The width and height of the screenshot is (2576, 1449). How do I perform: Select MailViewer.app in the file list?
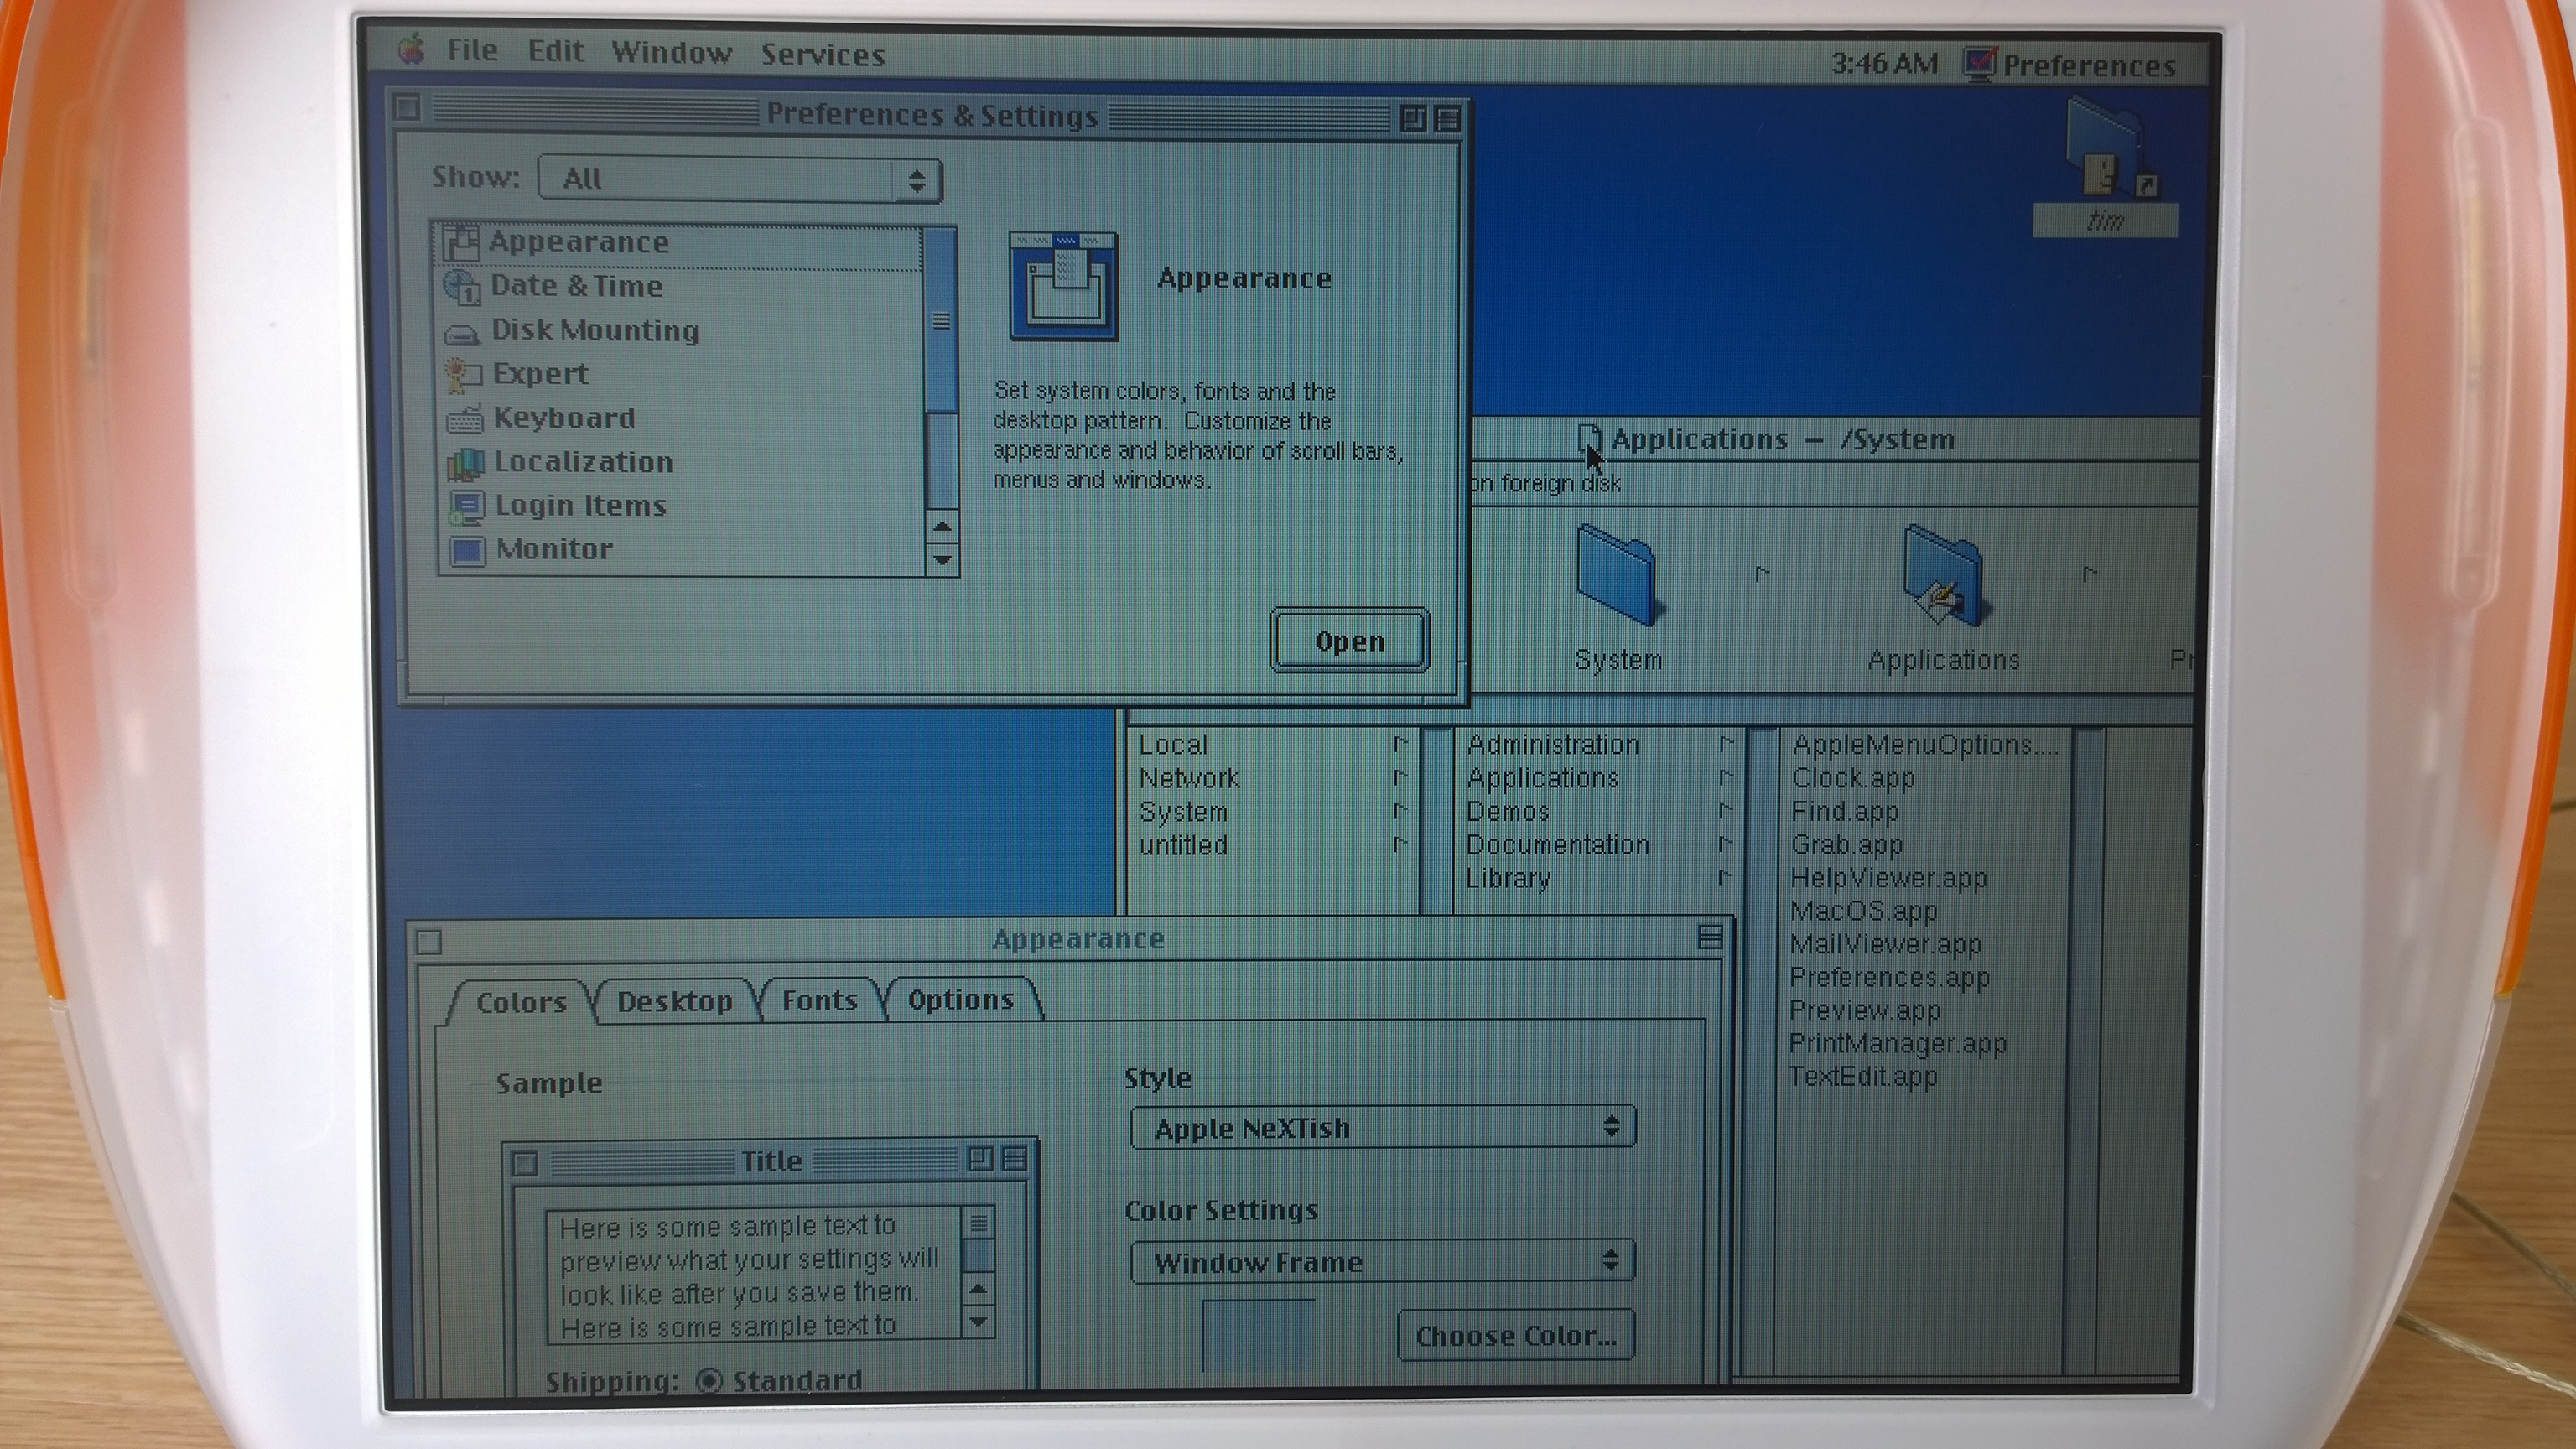(x=1885, y=944)
